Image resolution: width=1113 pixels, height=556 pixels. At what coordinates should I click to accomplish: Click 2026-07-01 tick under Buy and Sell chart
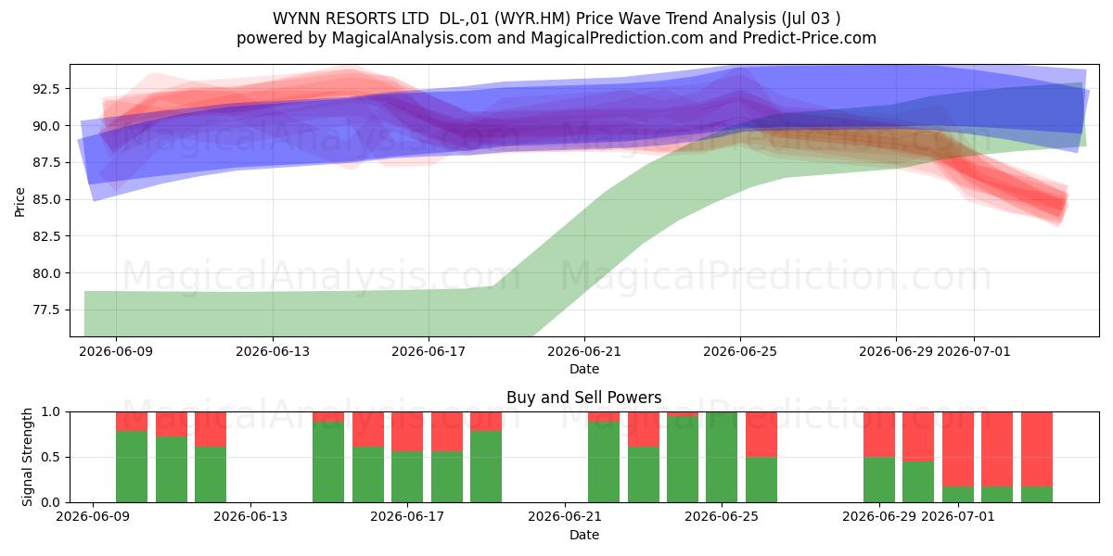pos(958,517)
